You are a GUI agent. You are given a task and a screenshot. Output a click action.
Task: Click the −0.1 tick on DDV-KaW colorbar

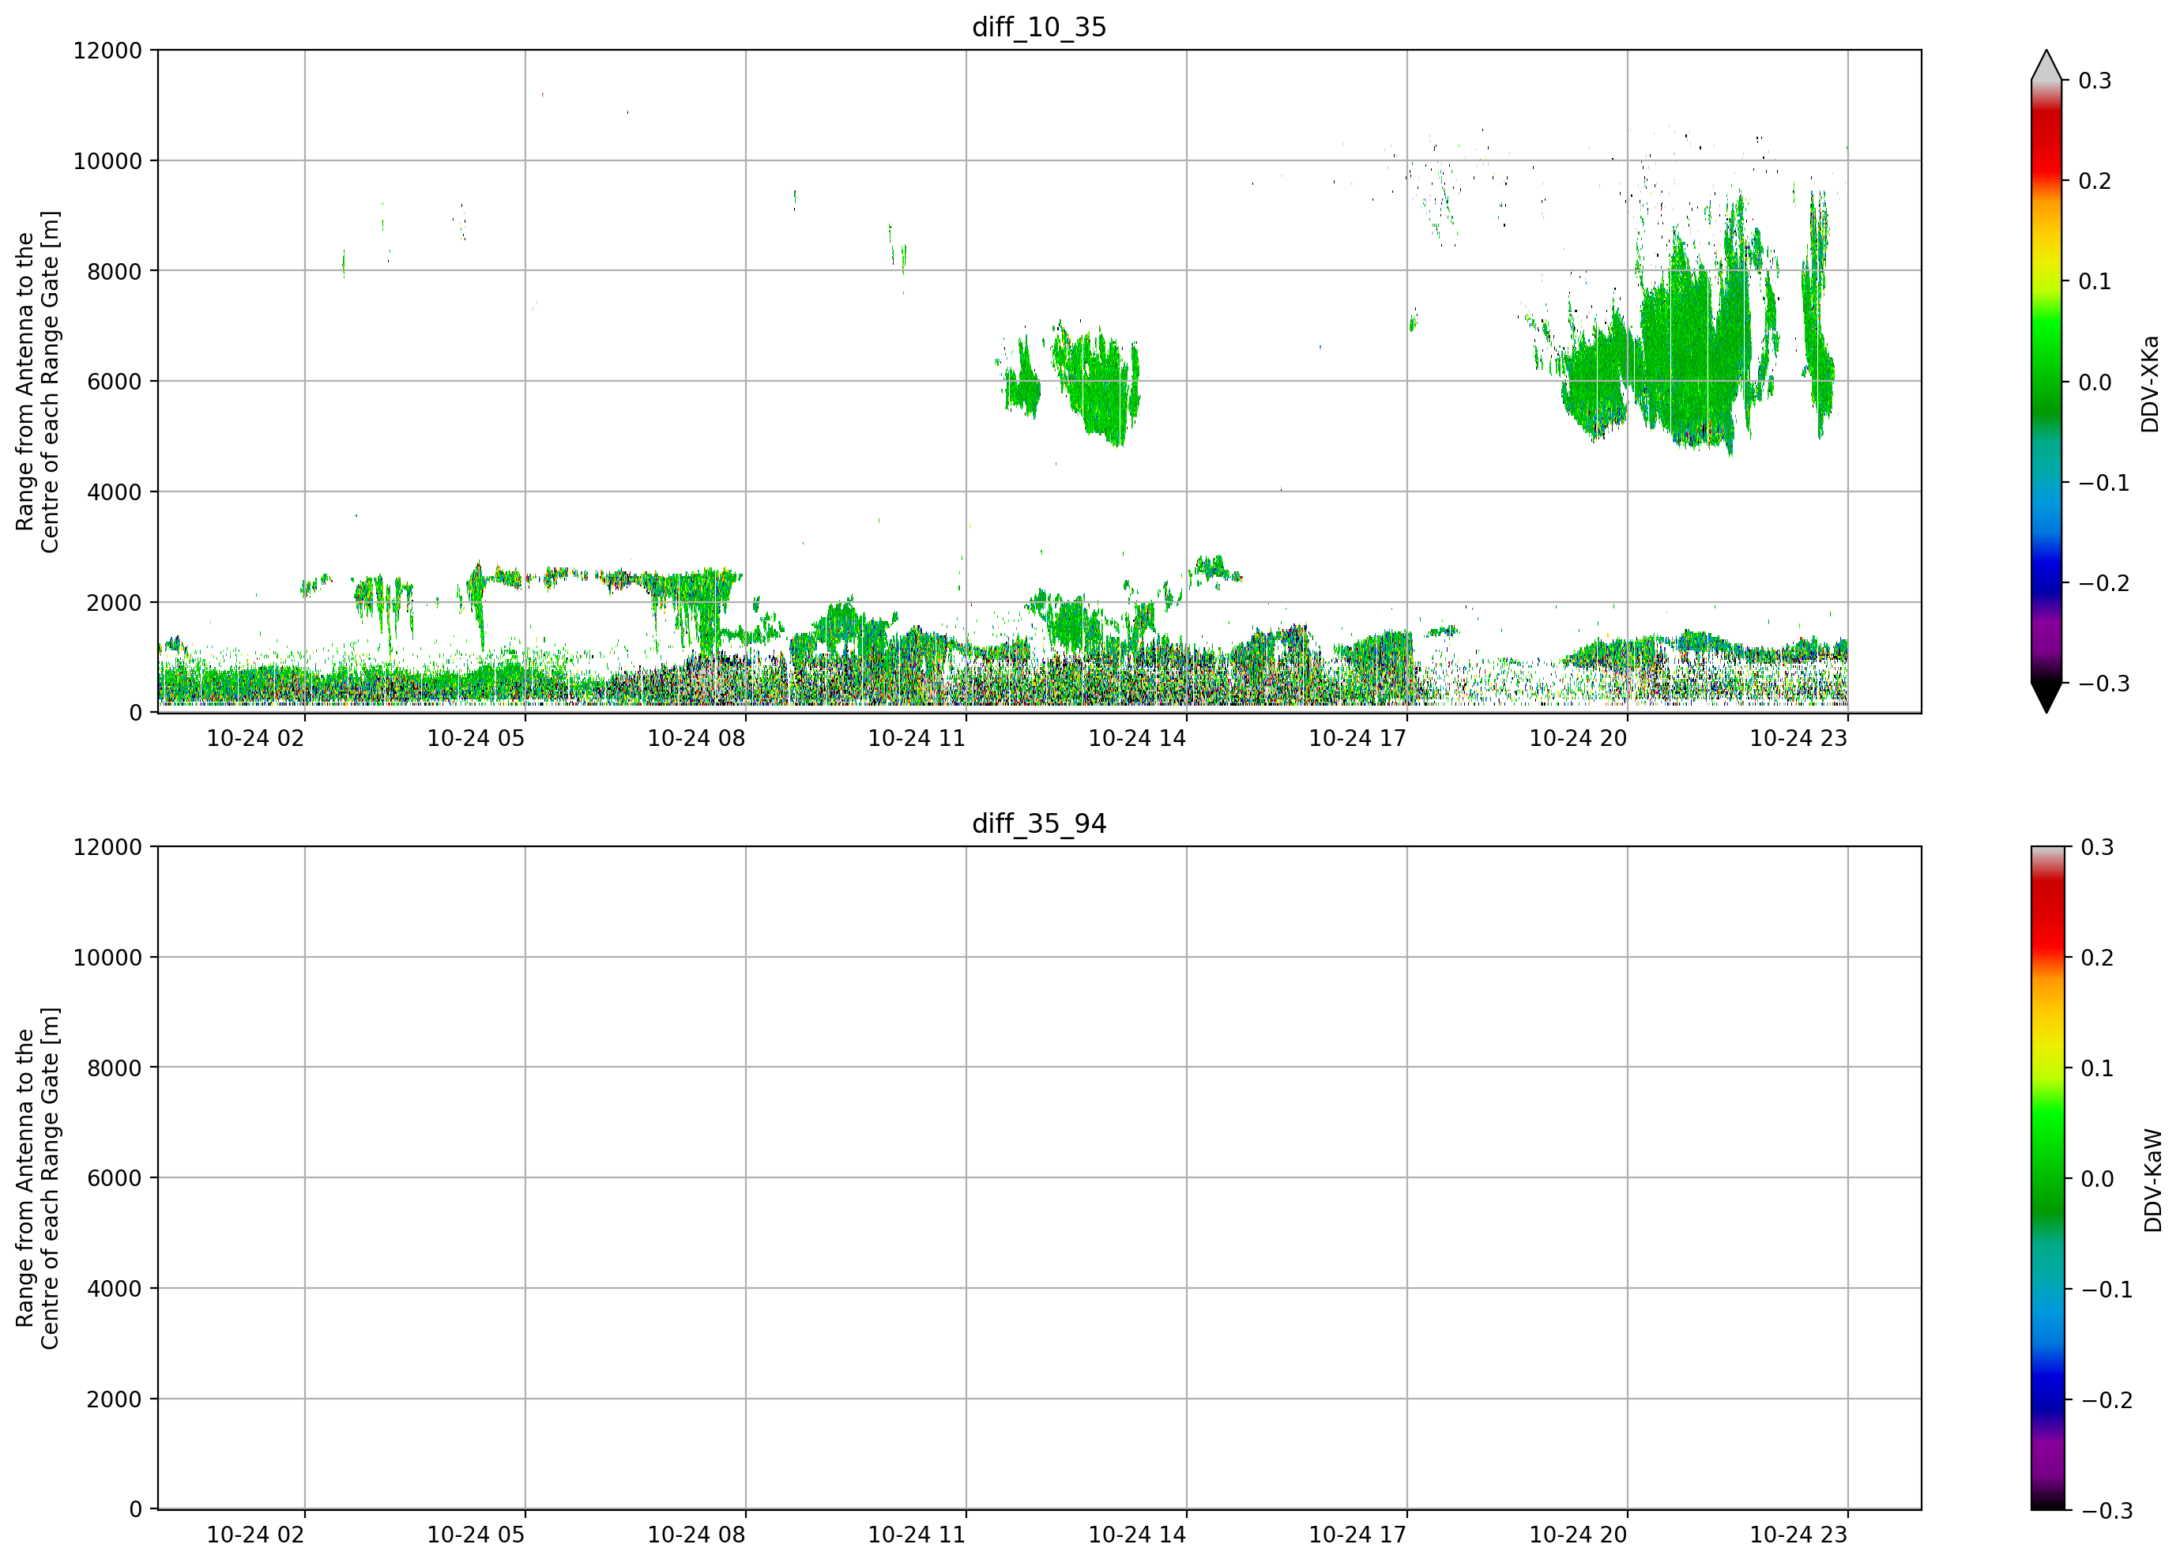tap(2107, 1290)
